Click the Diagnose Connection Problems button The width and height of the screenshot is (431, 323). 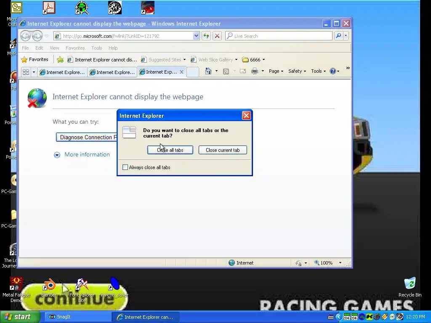coord(87,137)
